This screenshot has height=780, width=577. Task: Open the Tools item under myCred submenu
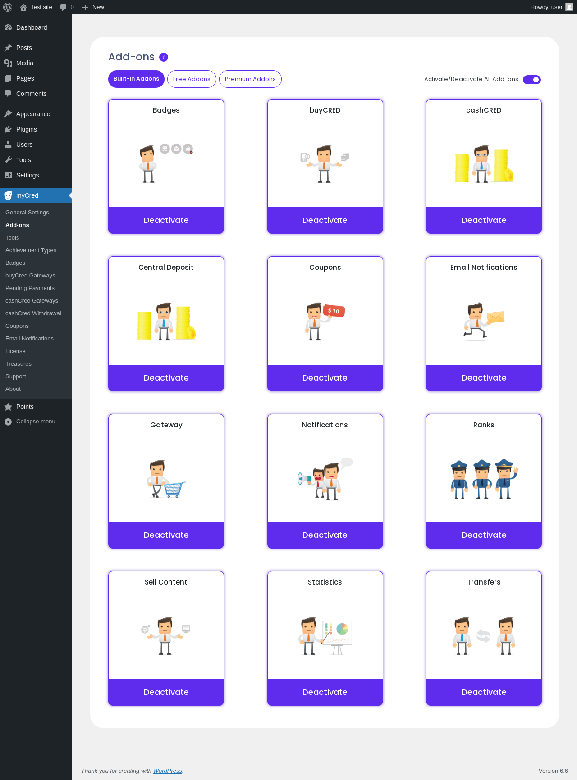click(36, 238)
